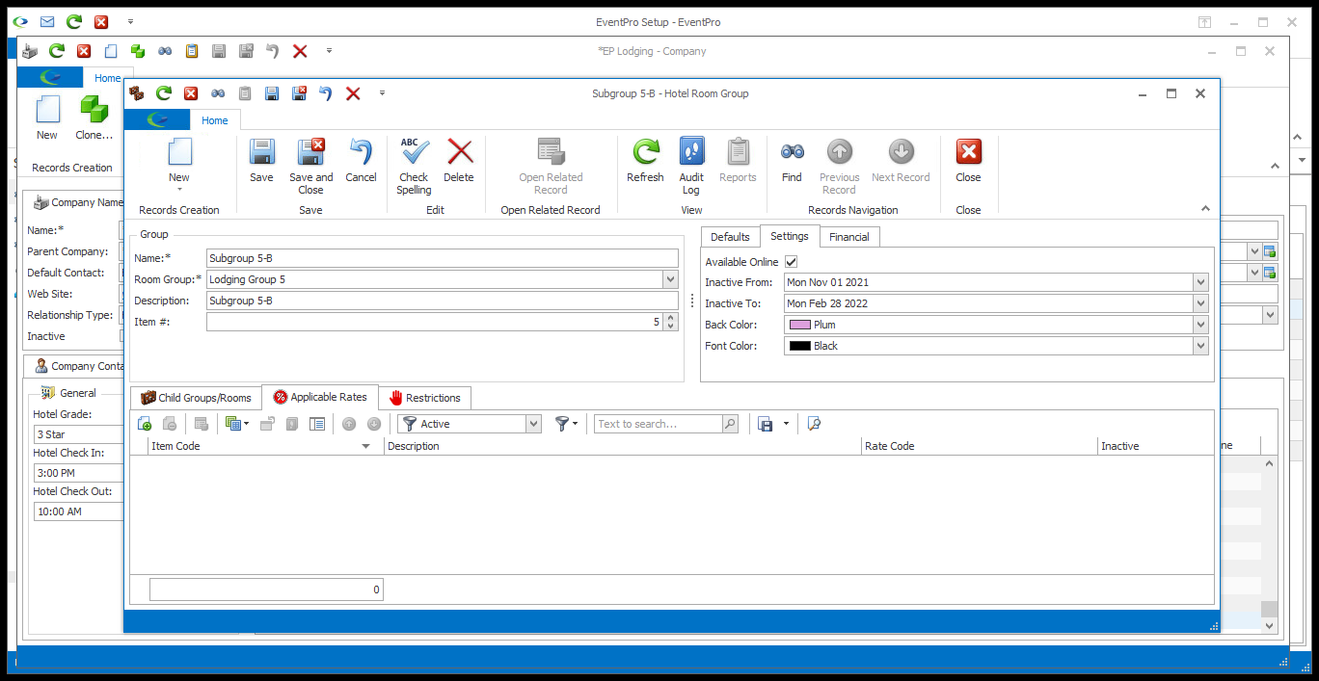Click the Description column header
The image size is (1319, 681).
pyautogui.click(x=623, y=446)
